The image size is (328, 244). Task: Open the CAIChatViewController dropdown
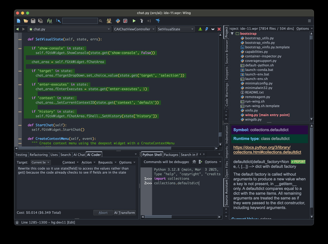(x=134, y=29)
